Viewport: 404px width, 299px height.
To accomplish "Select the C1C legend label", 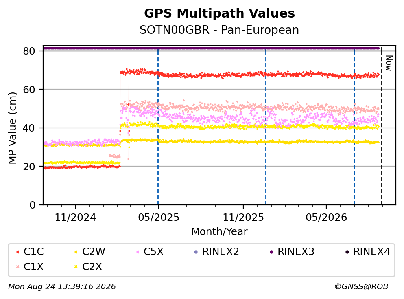I will (33, 251).
